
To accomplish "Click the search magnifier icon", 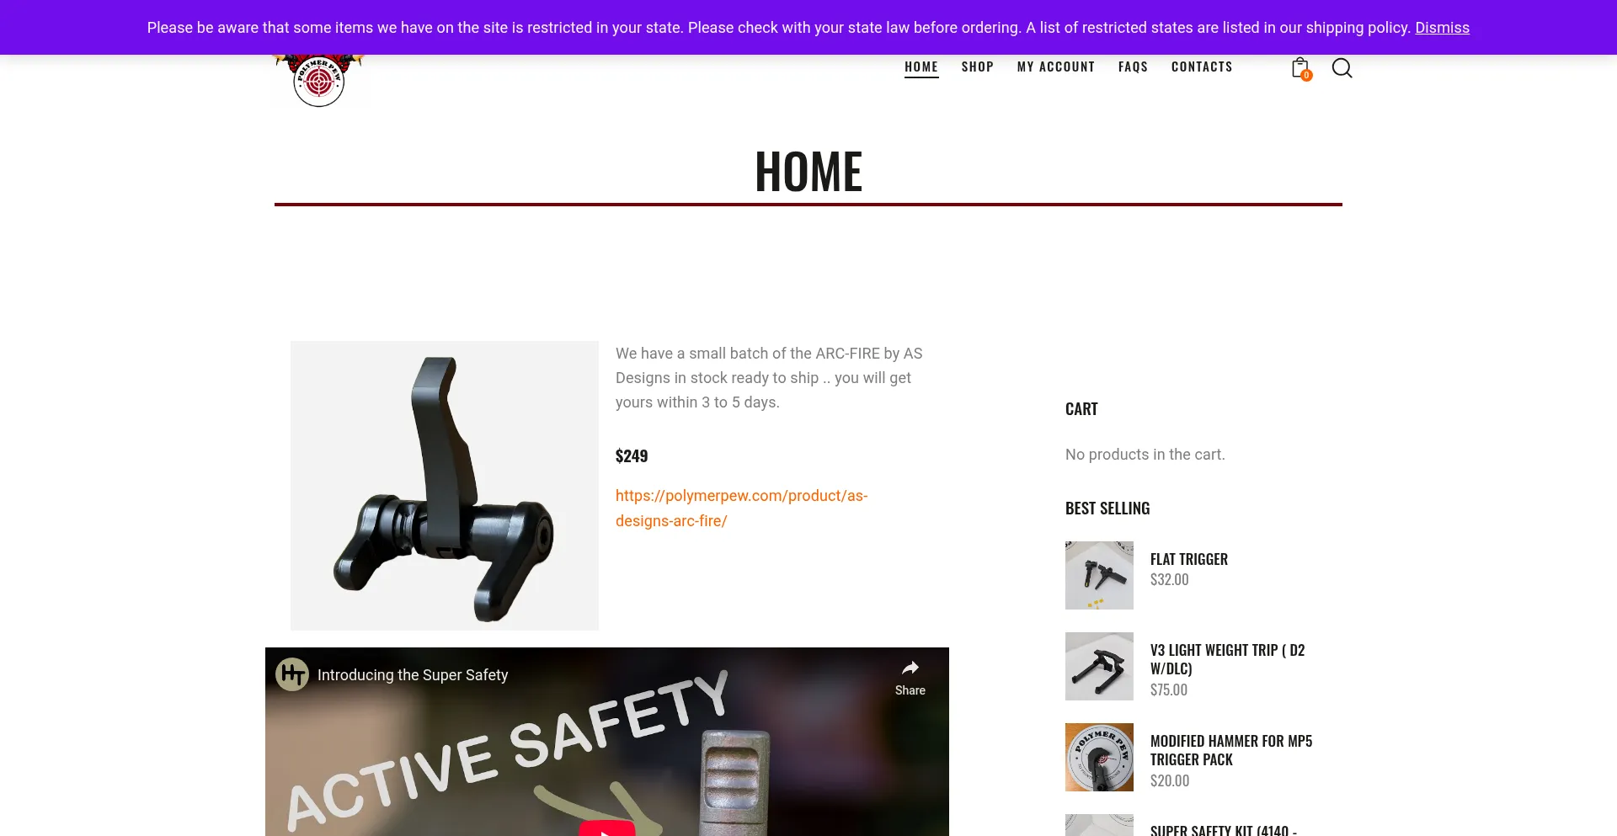I will pos(1342,68).
